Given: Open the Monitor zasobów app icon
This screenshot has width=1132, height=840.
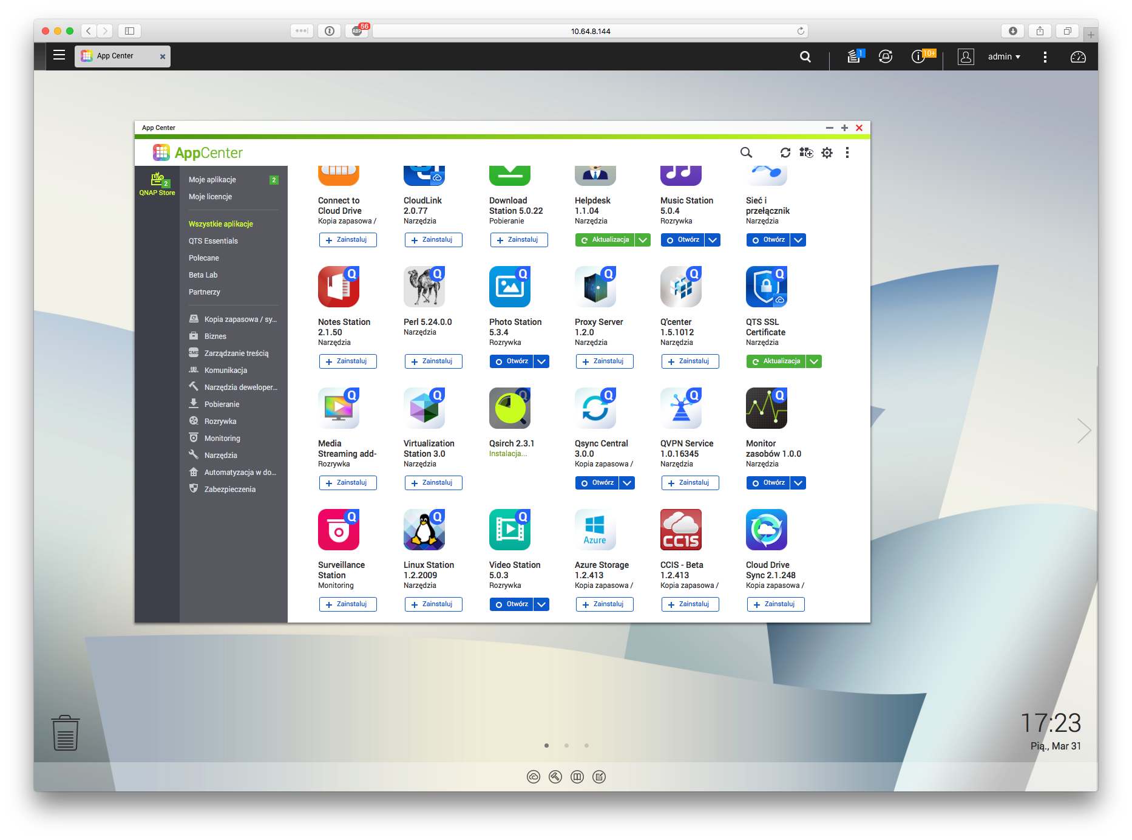Looking at the screenshot, I should pos(767,408).
